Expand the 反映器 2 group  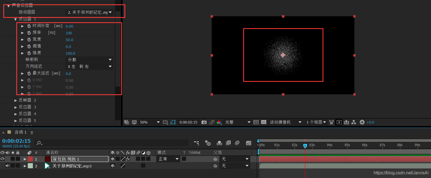click(x=16, y=101)
